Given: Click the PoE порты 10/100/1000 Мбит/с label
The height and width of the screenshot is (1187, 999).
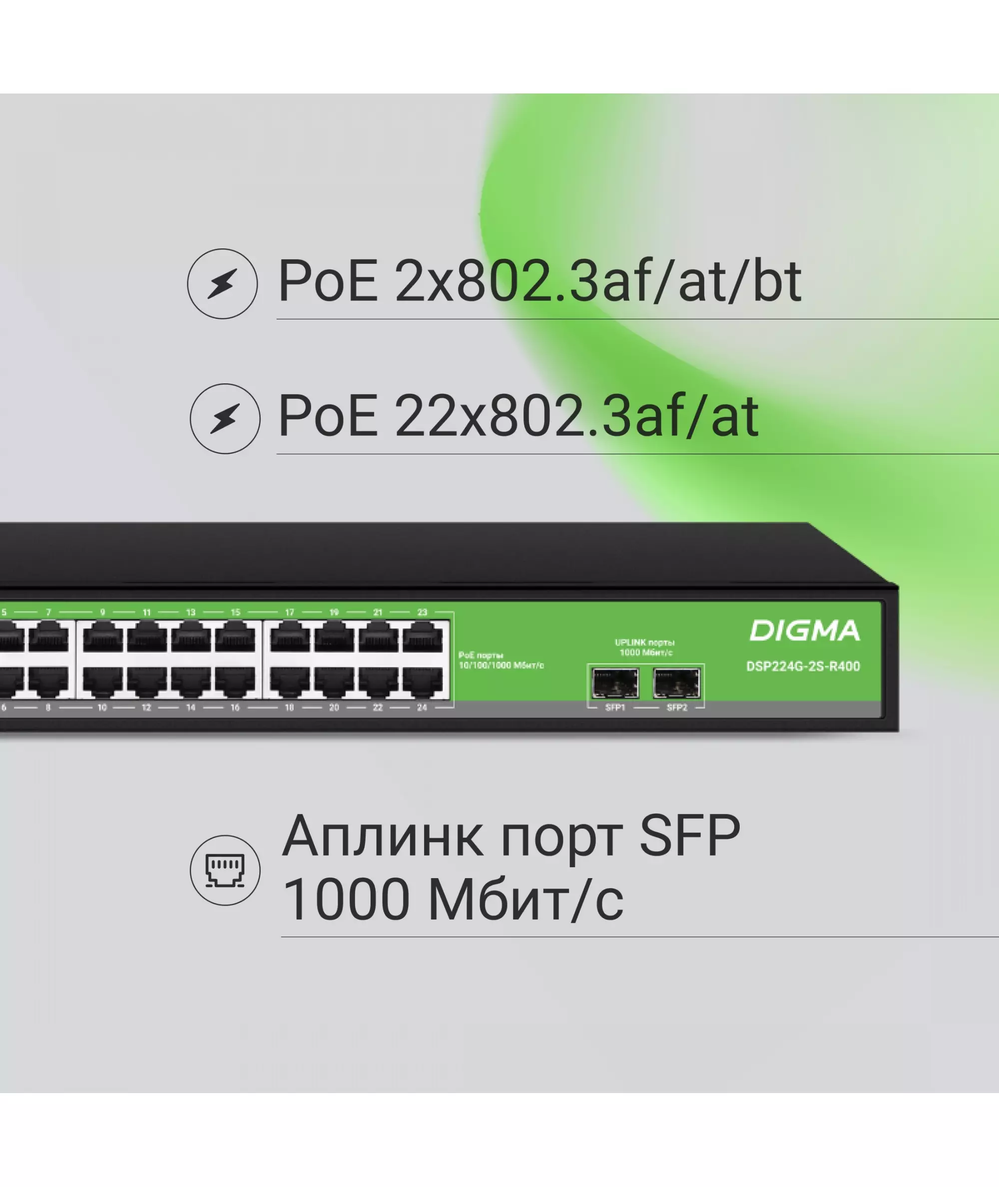Looking at the screenshot, I should (x=501, y=661).
